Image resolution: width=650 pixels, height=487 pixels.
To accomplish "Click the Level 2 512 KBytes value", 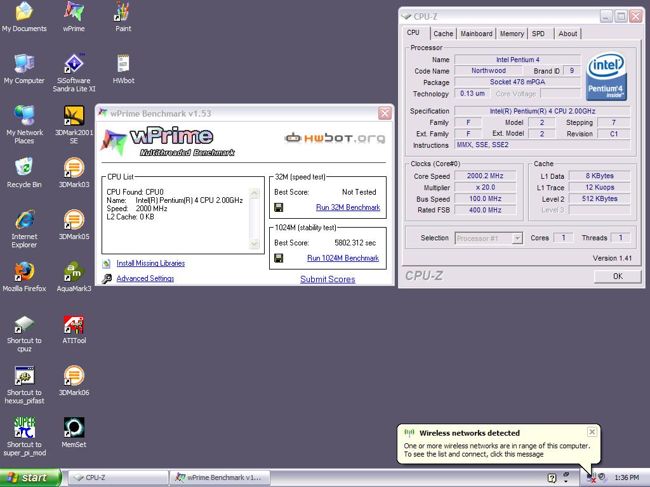I will pos(599,198).
